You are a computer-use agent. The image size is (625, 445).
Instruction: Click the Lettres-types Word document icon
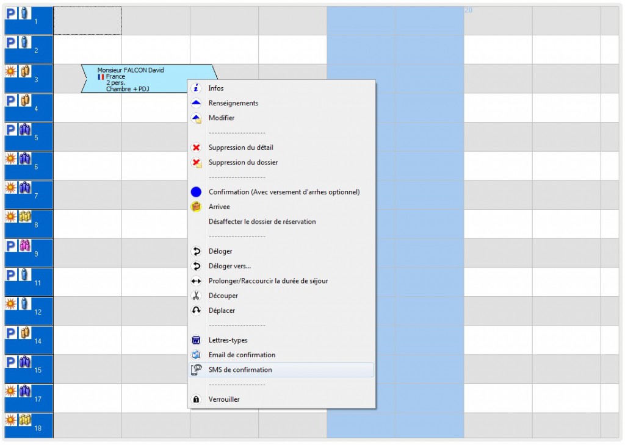point(197,340)
